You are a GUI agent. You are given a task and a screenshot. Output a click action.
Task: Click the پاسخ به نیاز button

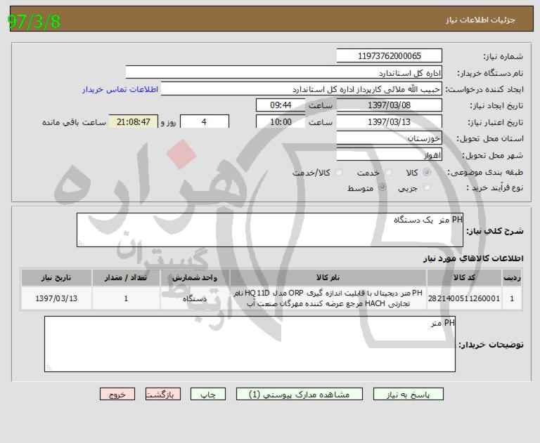tap(408, 394)
